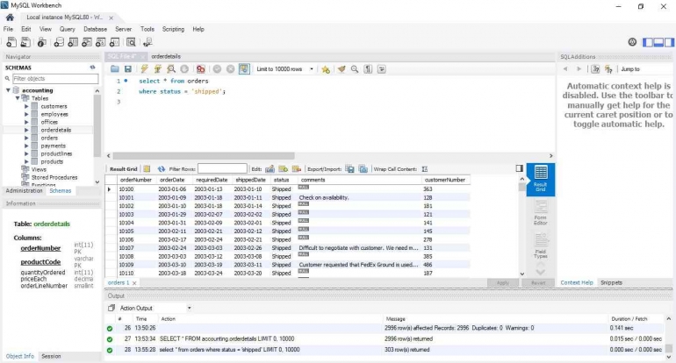
Task: Refresh the result grid icon
Action: click(x=162, y=169)
